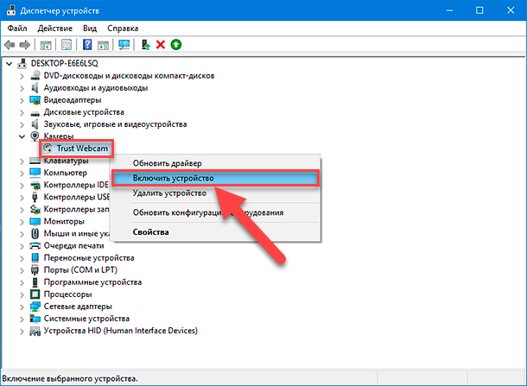Expand the Процессоры chevron
The height and width of the screenshot is (386, 527).
coord(22,294)
